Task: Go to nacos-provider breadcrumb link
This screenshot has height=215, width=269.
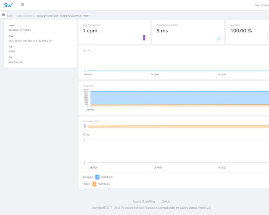Action: 24,16
